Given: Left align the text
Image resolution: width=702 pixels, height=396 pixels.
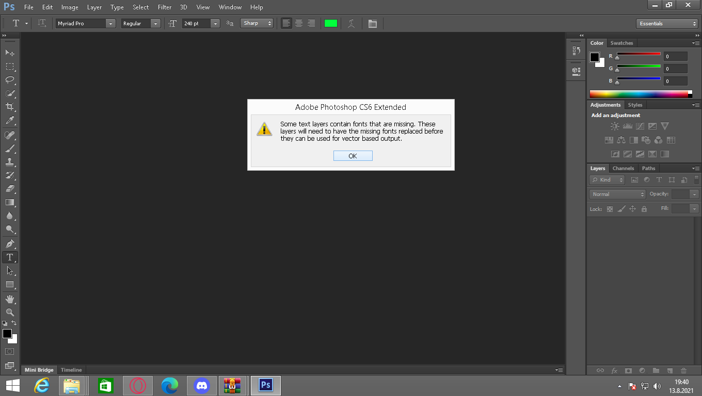Looking at the screenshot, I should (x=286, y=23).
